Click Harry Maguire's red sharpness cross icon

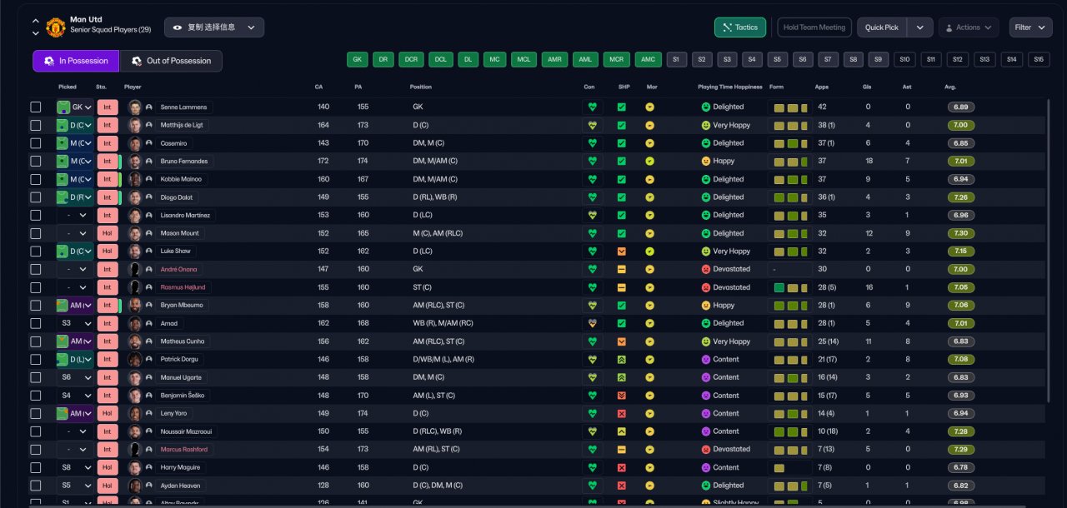pos(621,467)
